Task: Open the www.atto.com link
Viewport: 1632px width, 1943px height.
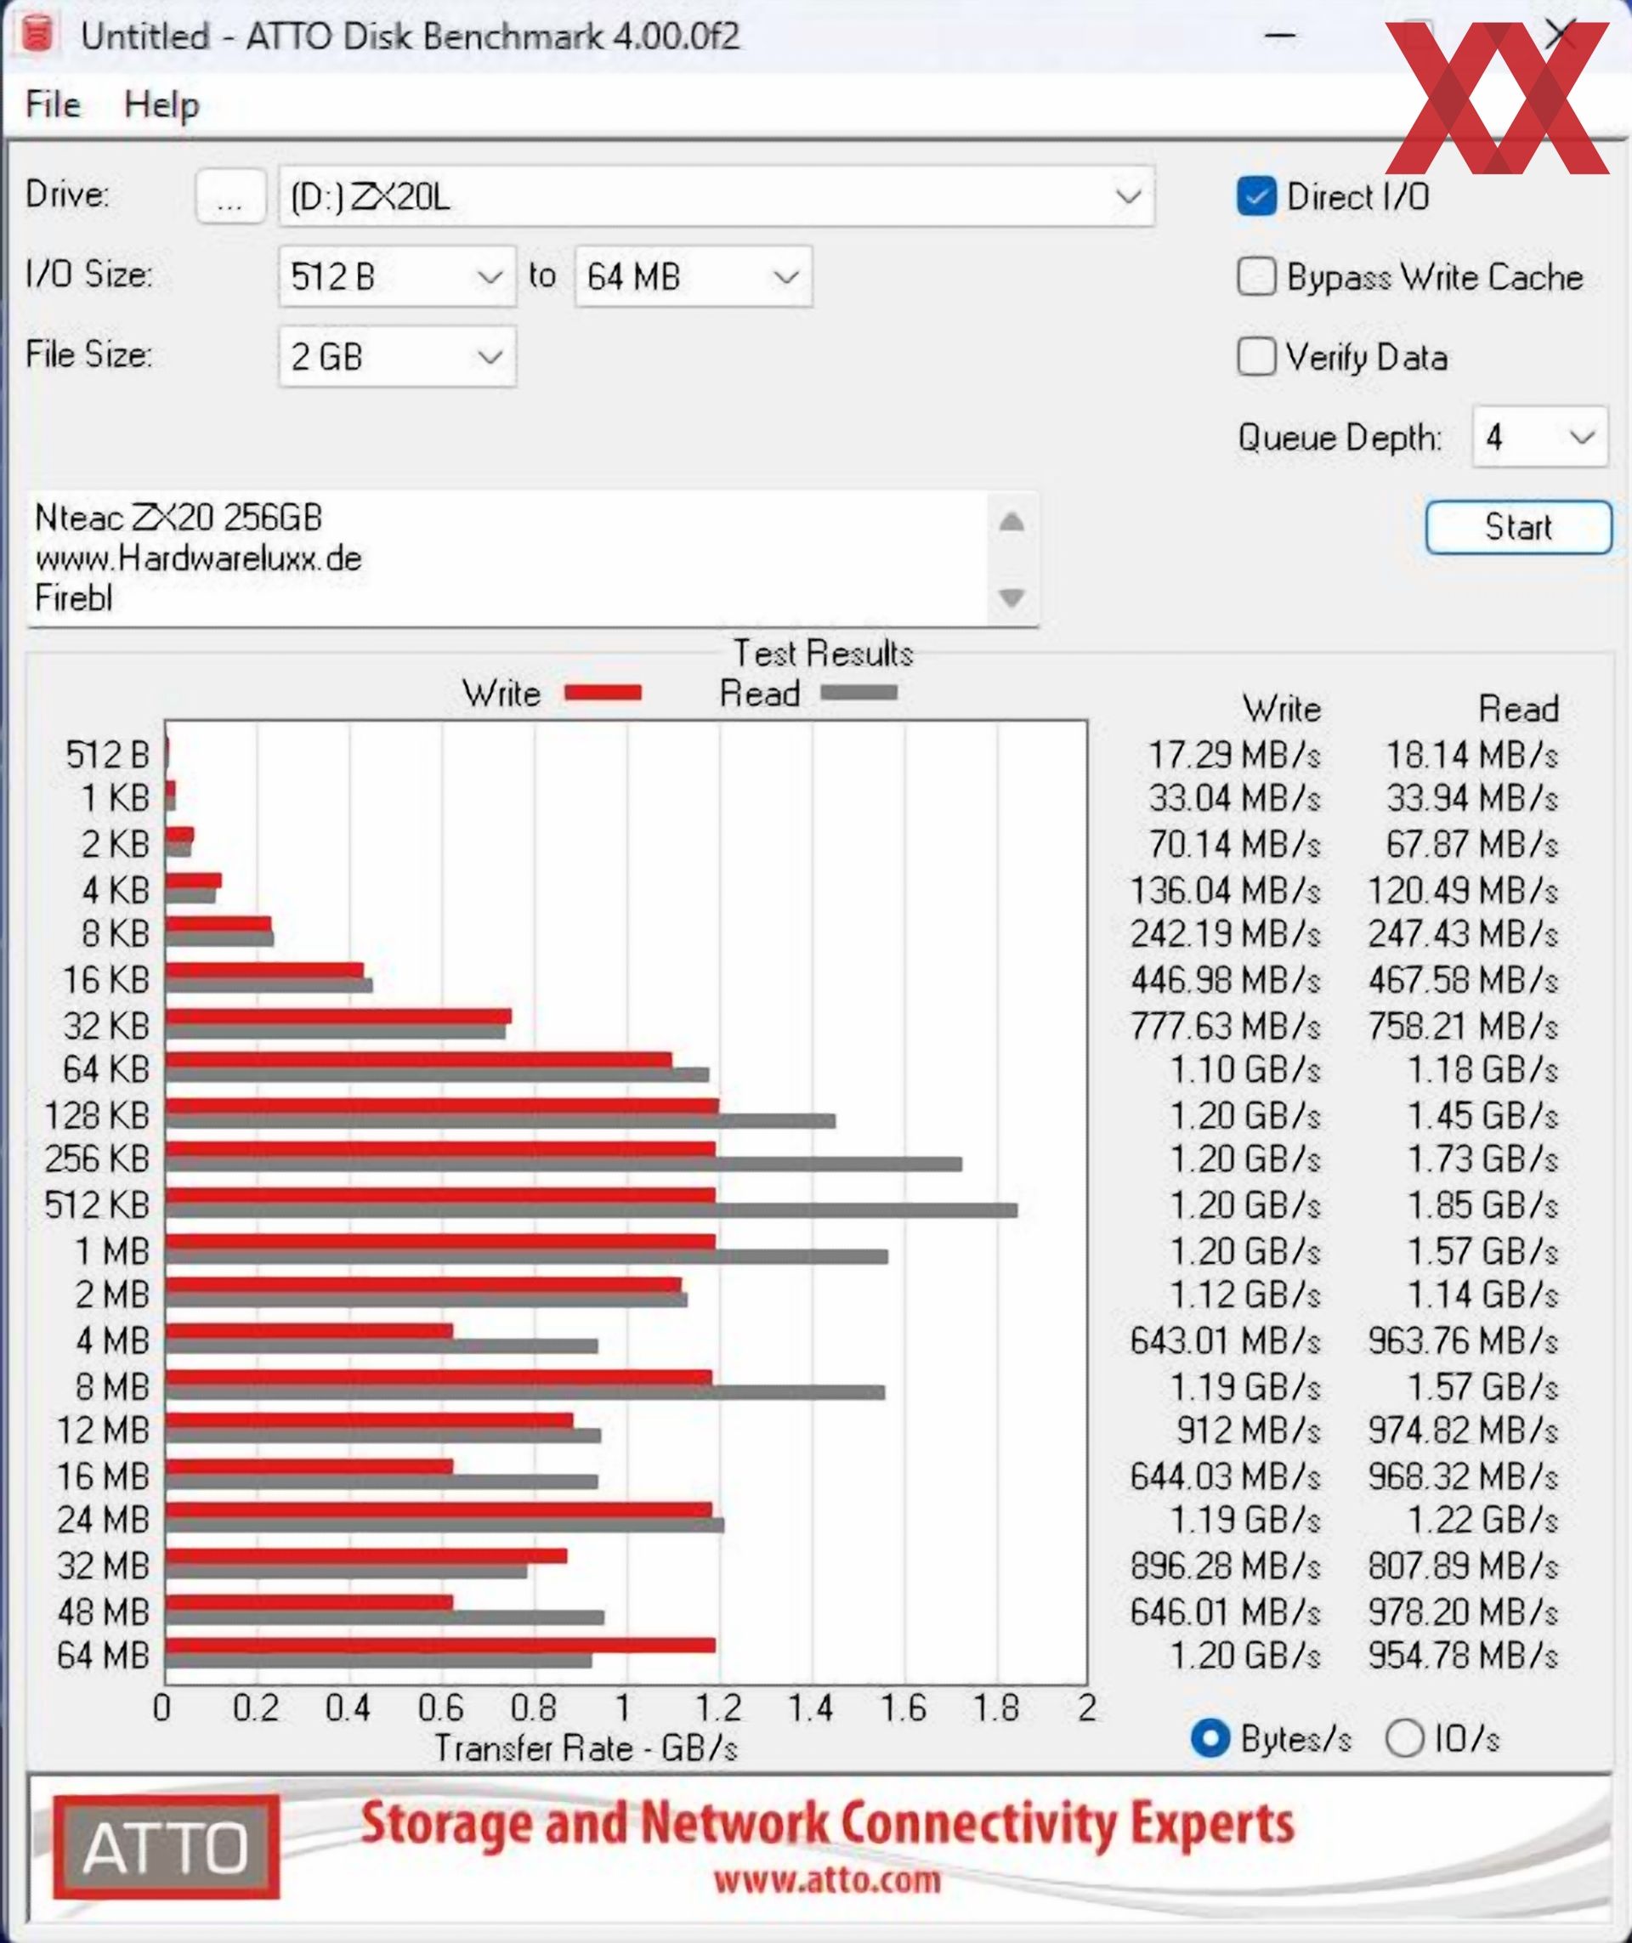Action: pos(827,1879)
